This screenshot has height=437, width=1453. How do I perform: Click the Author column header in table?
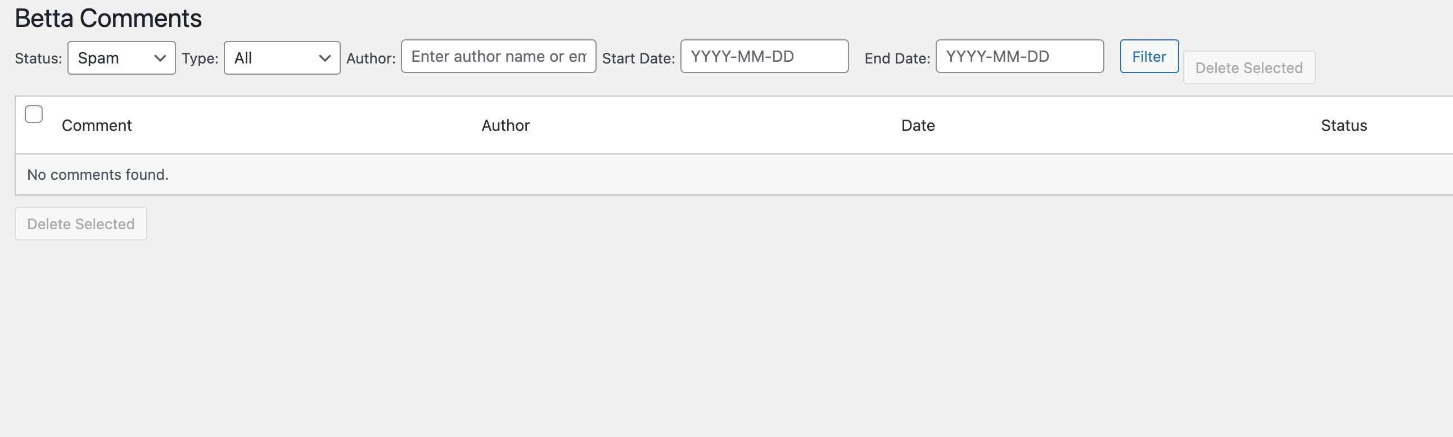506,125
